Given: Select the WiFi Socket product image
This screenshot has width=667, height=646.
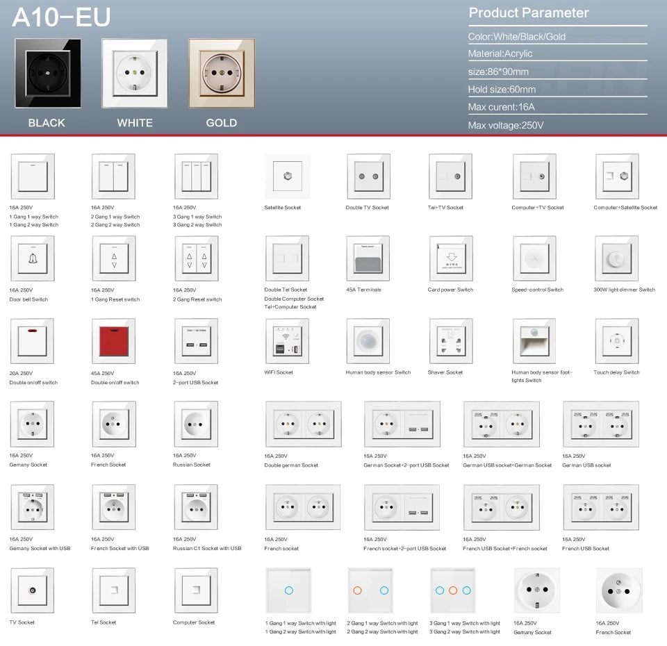Looking at the screenshot, I should tap(287, 341).
